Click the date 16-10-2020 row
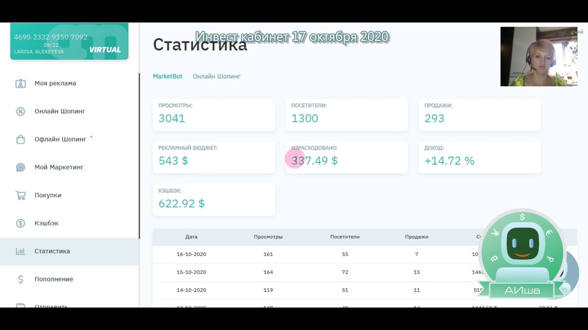The image size is (588, 330). [192, 254]
